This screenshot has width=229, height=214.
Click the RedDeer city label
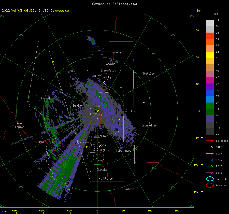tap(108, 77)
